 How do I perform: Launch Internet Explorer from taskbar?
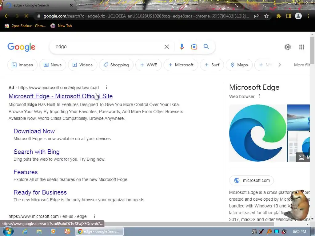(x=25, y=231)
